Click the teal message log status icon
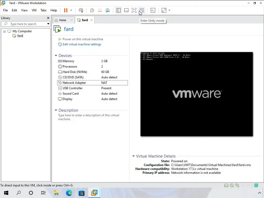This screenshot has width=264, height=198. pyautogui.click(x=256, y=186)
